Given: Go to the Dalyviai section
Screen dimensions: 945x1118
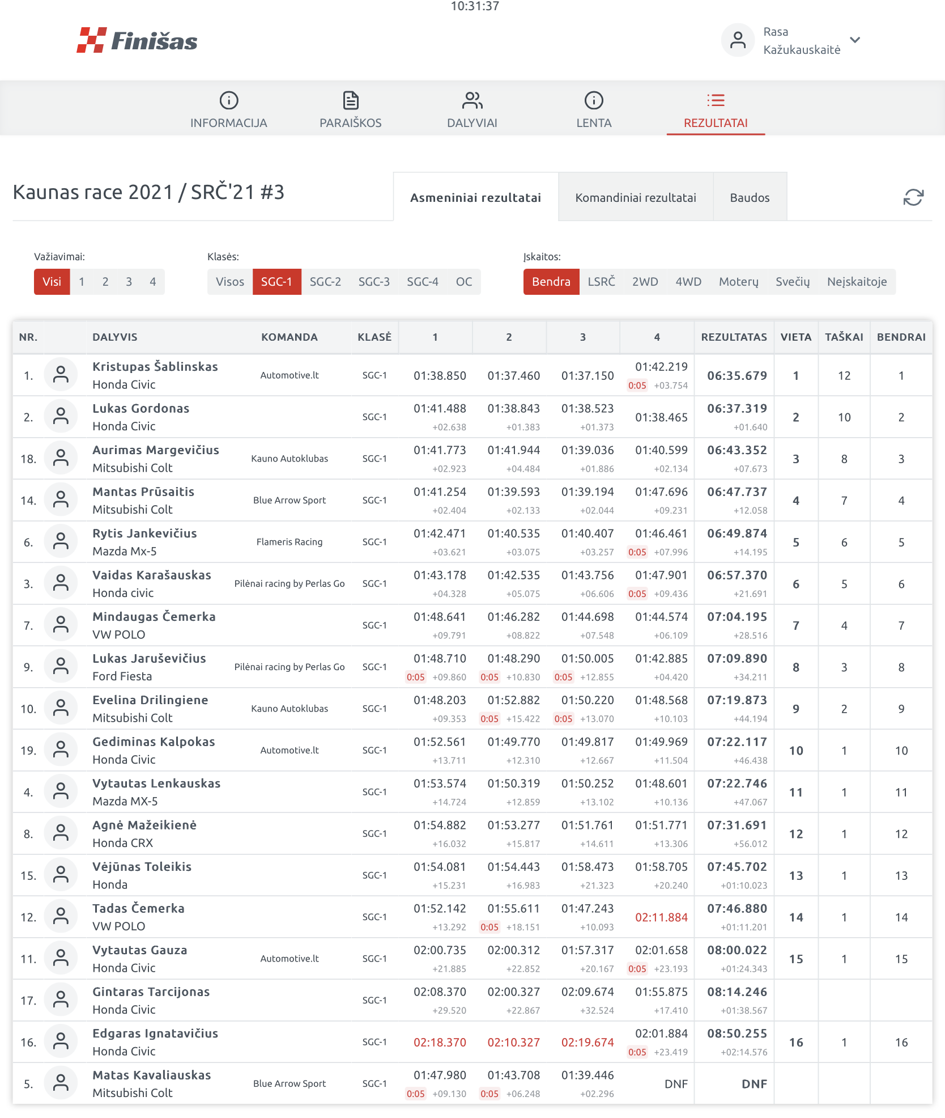Looking at the screenshot, I should pos(472,110).
